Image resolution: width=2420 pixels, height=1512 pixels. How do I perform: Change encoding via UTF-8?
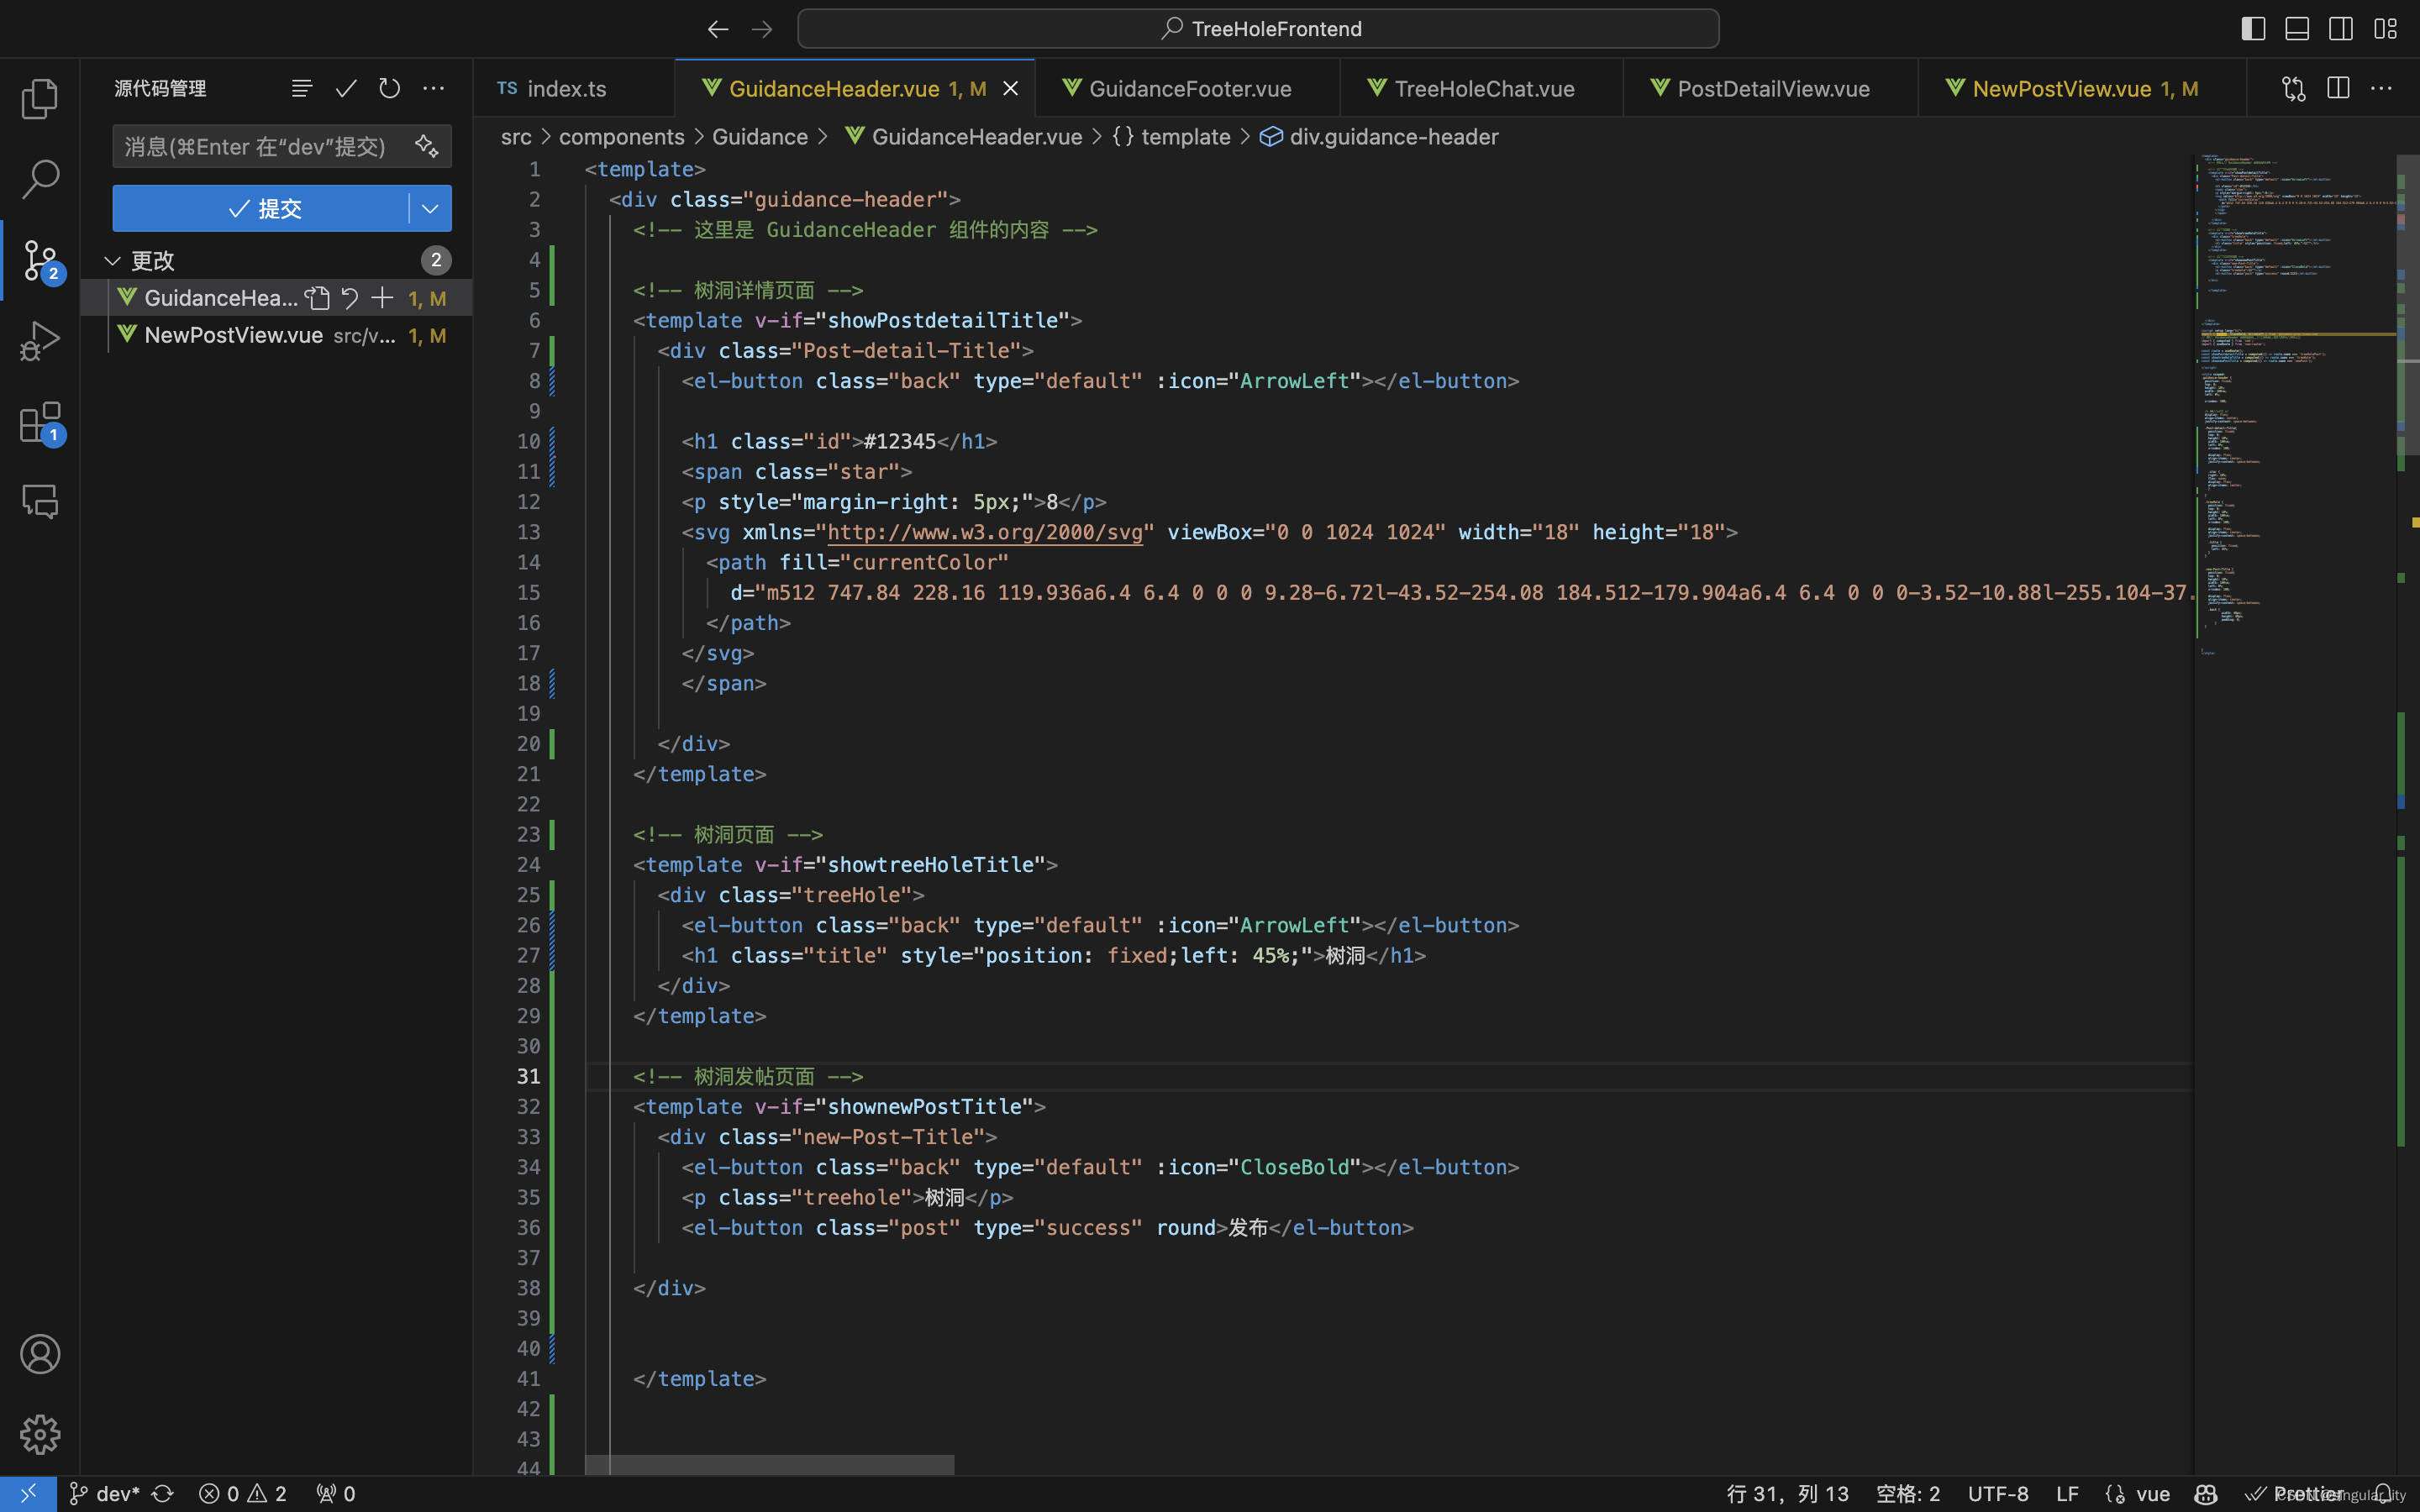(x=1998, y=1493)
